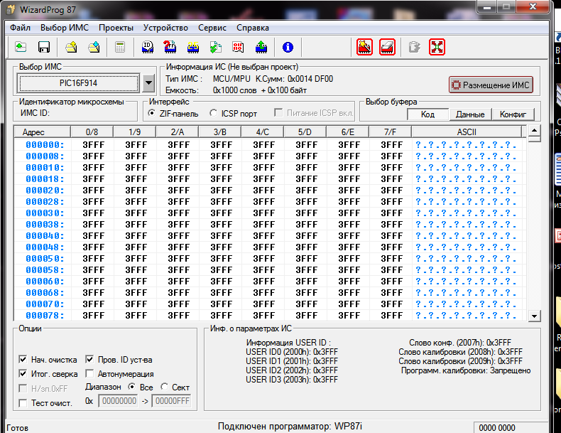Open the Сервис menu
The width and height of the screenshot is (561, 433).
point(212,28)
